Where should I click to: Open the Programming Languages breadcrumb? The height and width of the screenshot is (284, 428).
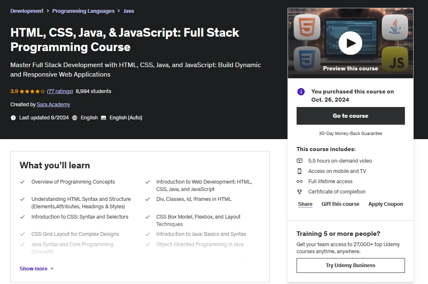83,11
